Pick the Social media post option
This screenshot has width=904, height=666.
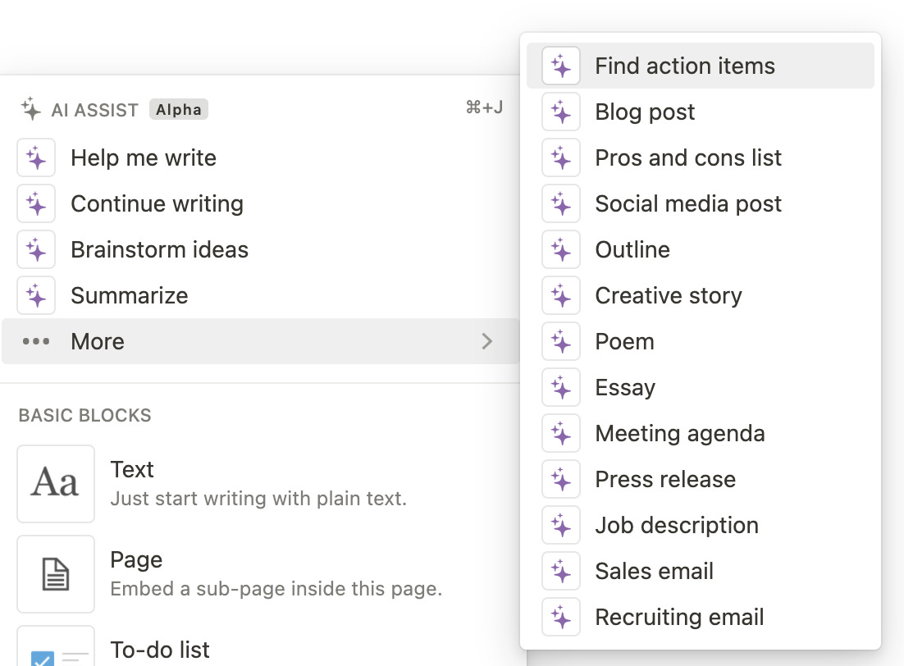click(x=688, y=204)
